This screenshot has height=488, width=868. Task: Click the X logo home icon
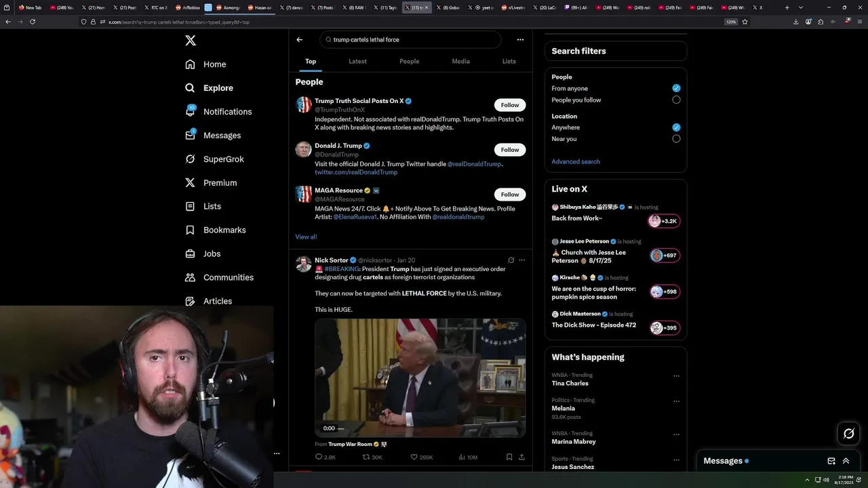point(191,41)
